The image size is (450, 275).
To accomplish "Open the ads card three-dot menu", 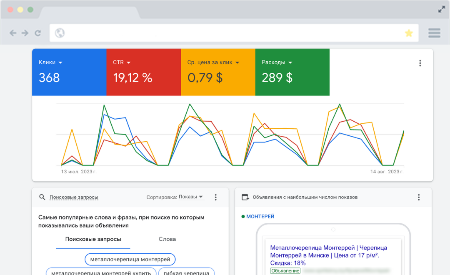I will click(419, 197).
